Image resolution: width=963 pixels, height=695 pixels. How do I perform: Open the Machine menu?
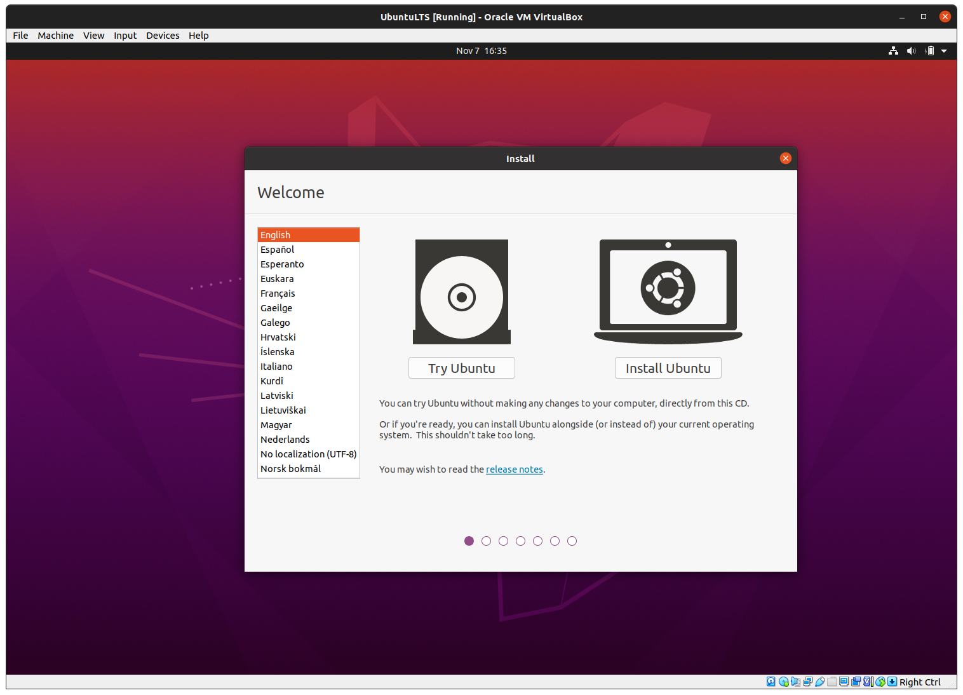(x=55, y=36)
